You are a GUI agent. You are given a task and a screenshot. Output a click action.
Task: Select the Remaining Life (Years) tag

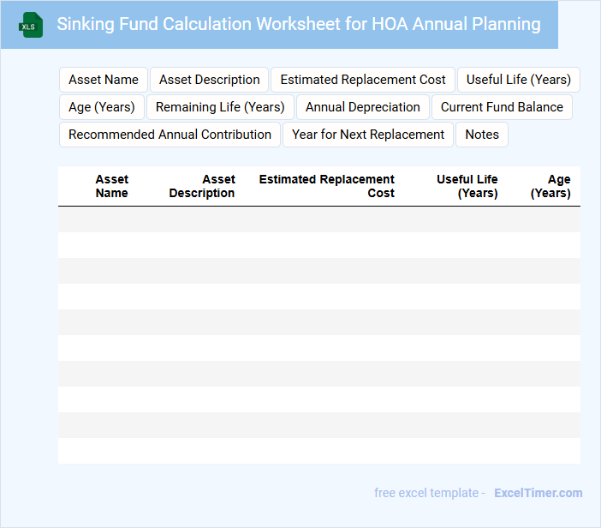(x=221, y=107)
